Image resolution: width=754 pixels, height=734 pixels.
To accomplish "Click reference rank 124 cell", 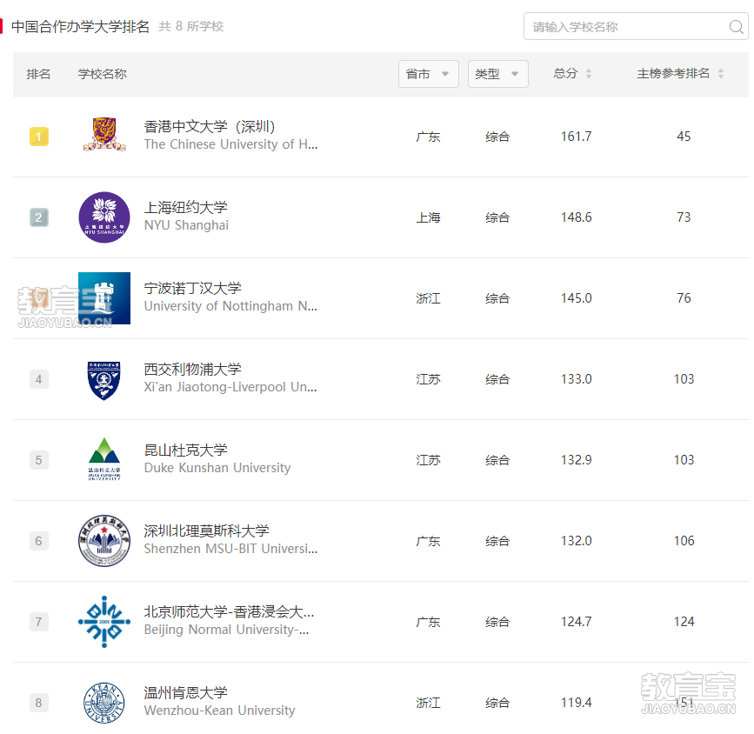I will (684, 622).
